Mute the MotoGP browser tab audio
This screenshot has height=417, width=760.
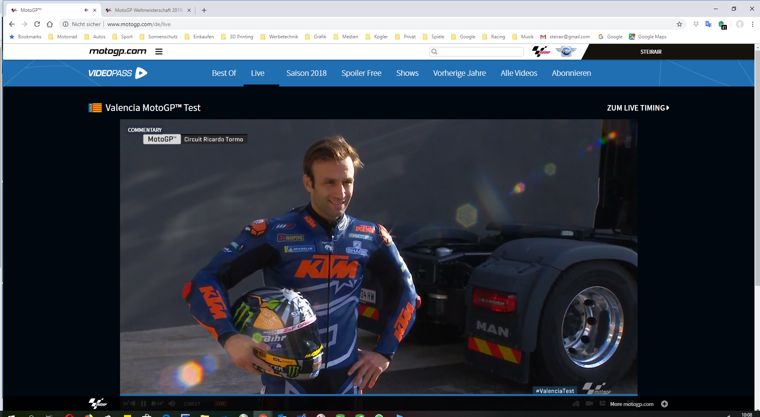(x=86, y=10)
